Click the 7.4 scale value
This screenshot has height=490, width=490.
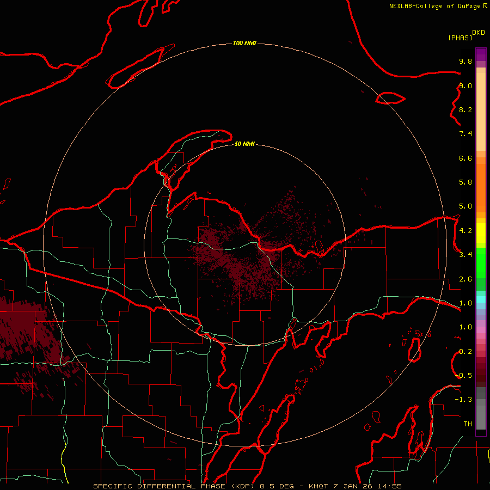pos(465,134)
